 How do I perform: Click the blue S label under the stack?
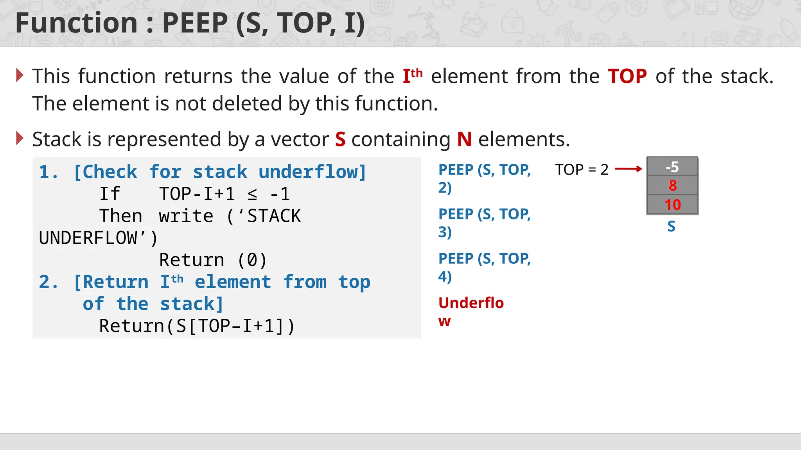pyautogui.click(x=671, y=227)
